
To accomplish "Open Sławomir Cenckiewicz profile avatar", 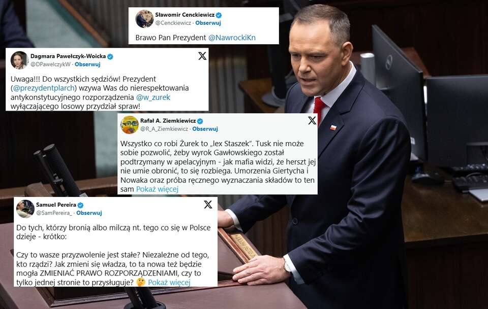I will tap(144, 19).
